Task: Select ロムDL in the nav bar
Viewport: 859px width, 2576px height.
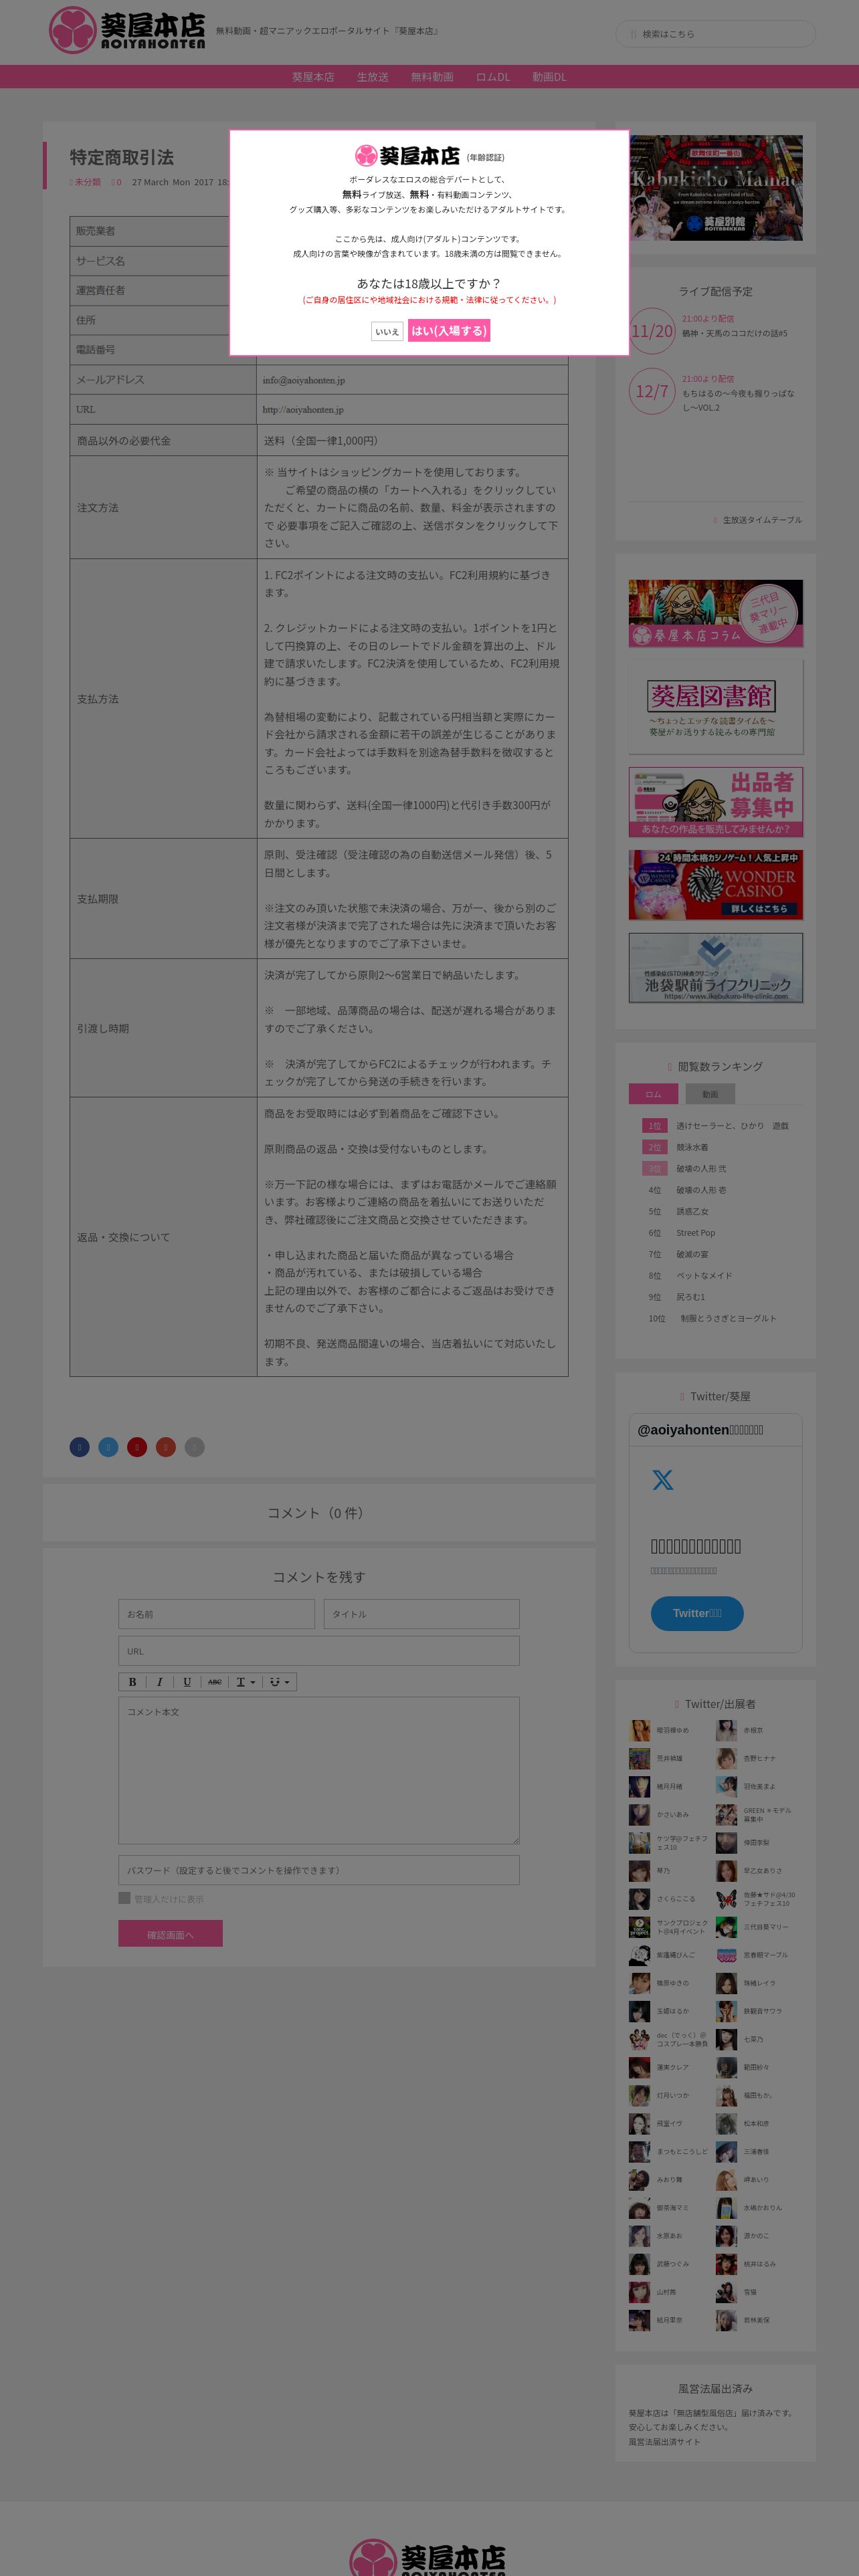Action: click(x=493, y=77)
